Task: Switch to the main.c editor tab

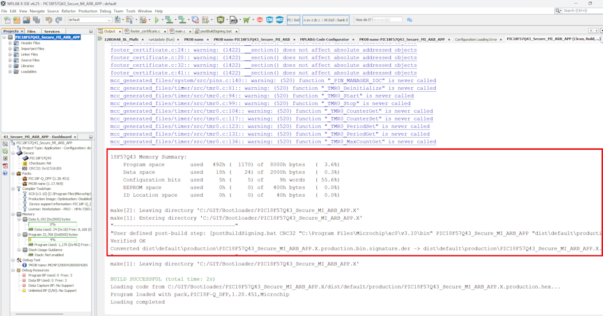Action: tap(179, 31)
